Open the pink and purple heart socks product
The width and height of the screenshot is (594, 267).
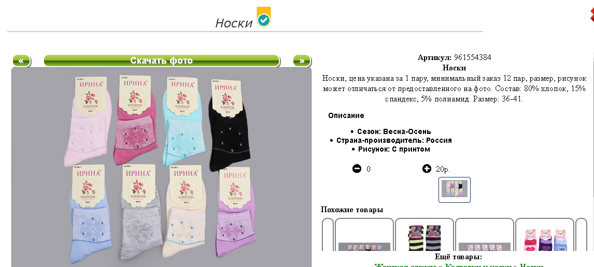pyautogui.click(x=545, y=234)
